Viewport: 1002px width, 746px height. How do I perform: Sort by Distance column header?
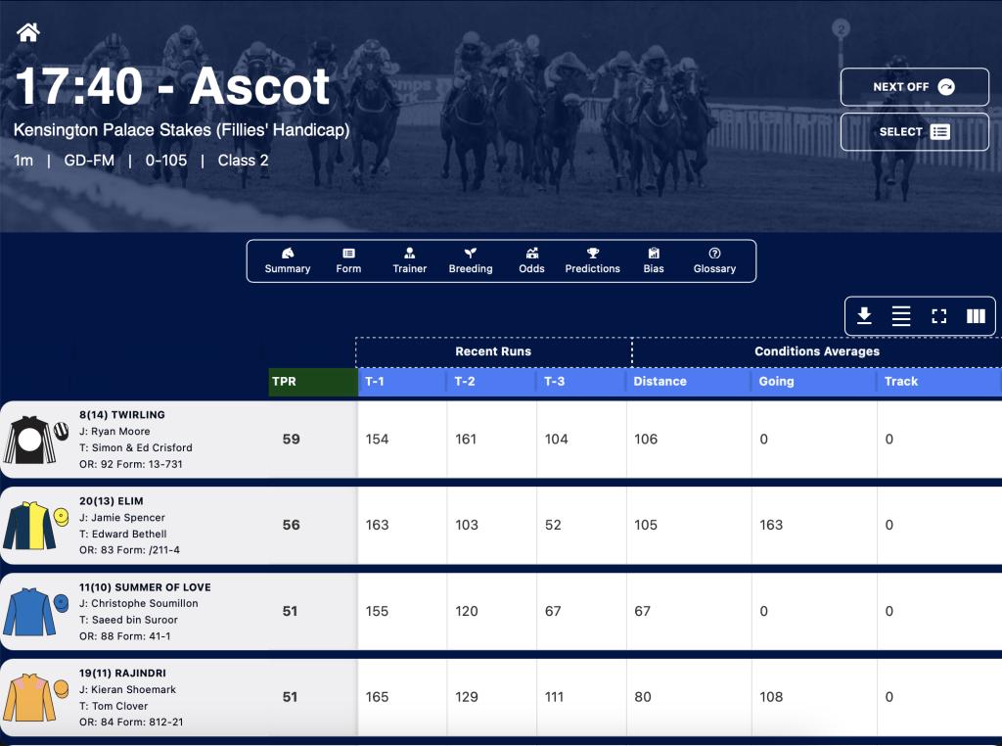(689, 382)
